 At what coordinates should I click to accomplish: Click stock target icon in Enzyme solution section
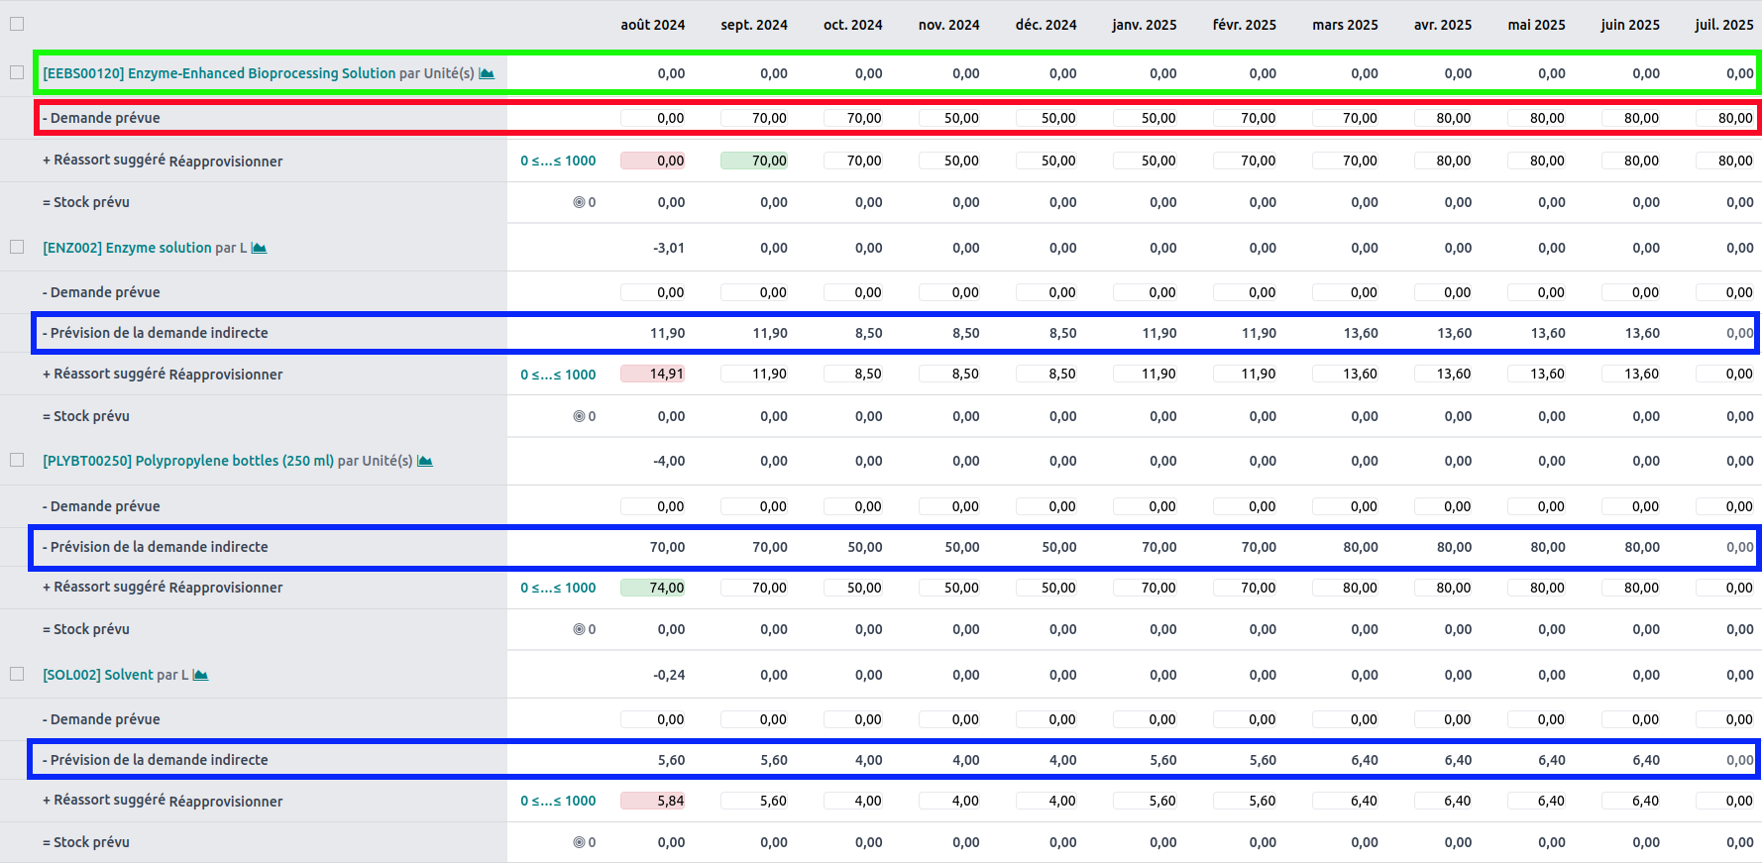(579, 416)
